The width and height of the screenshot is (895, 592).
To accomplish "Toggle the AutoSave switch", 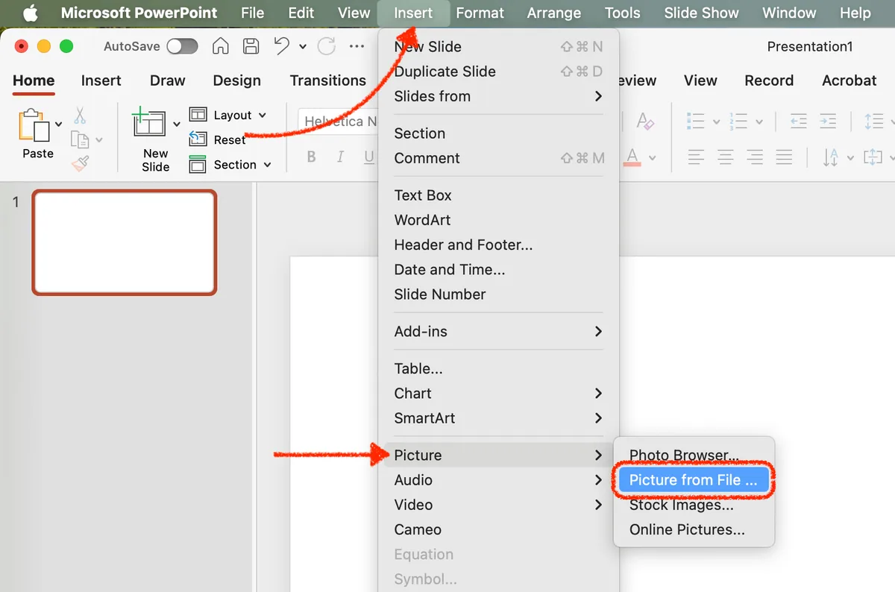I will click(183, 46).
